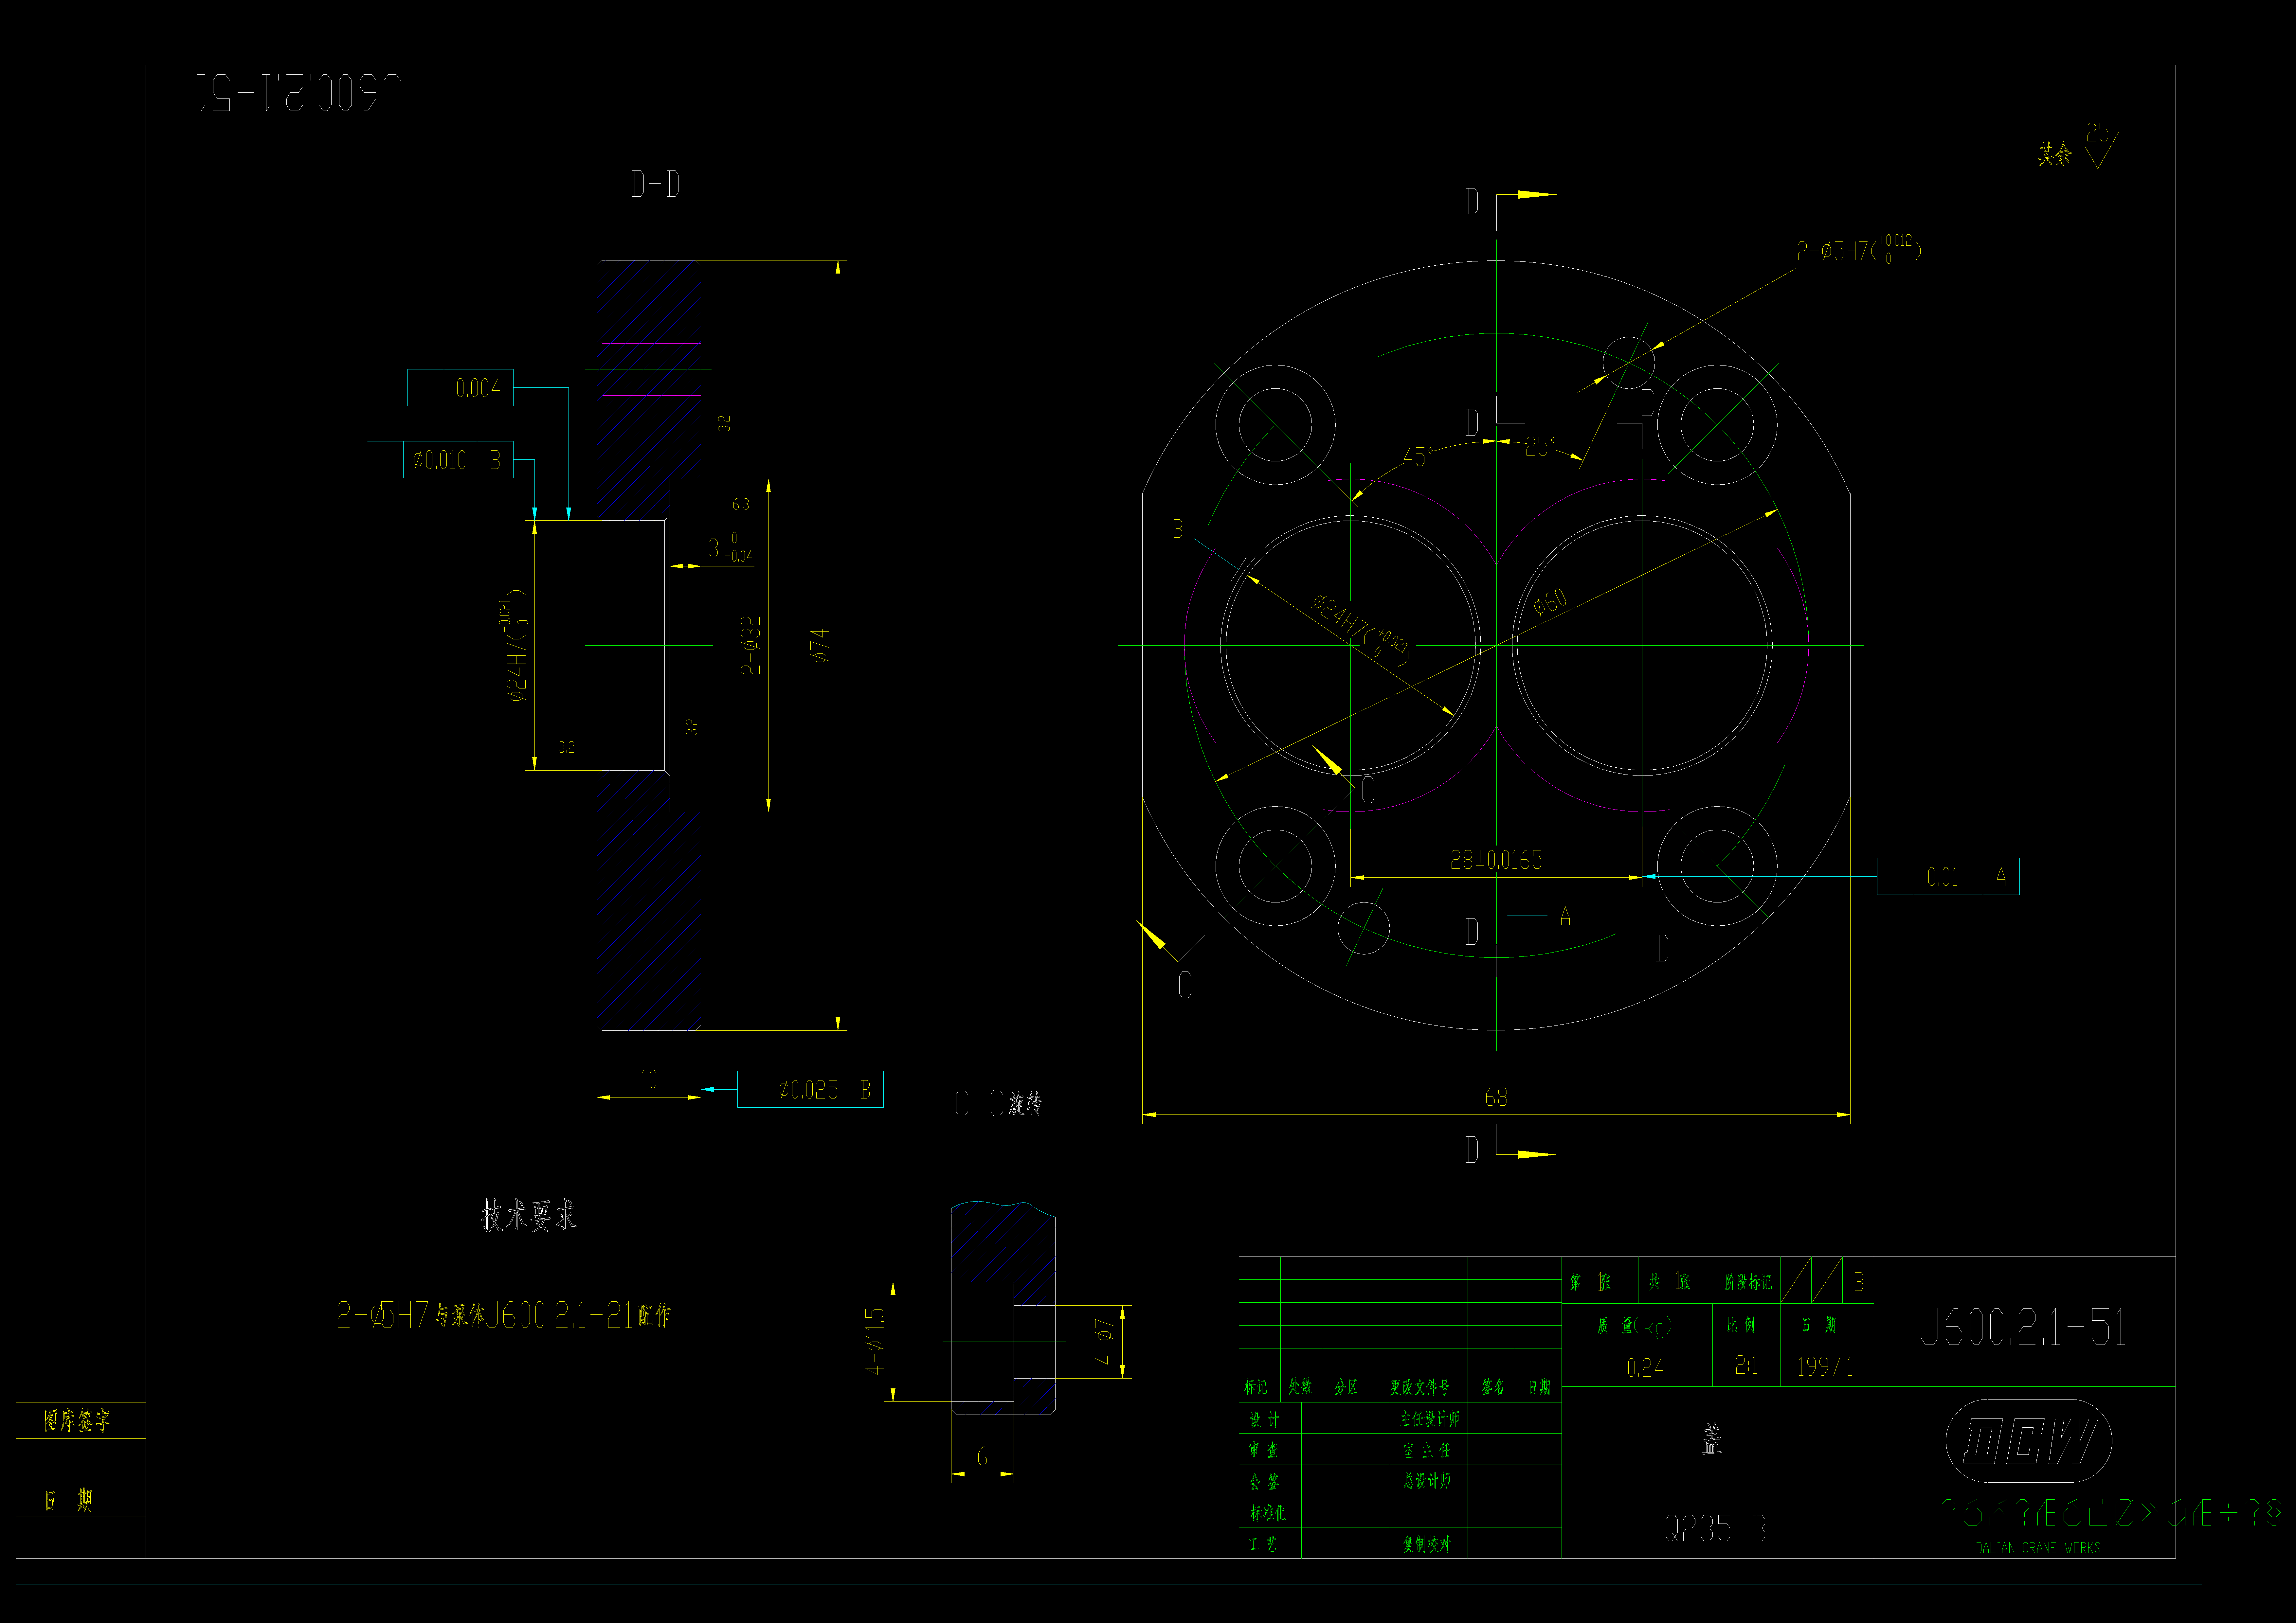Select the "主任设计师" label
Viewport: 2296px width, 1623px height.
click(x=1430, y=1419)
